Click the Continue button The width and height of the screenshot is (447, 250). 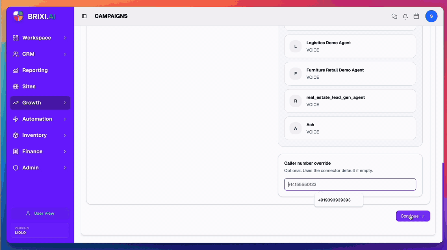pos(413,216)
